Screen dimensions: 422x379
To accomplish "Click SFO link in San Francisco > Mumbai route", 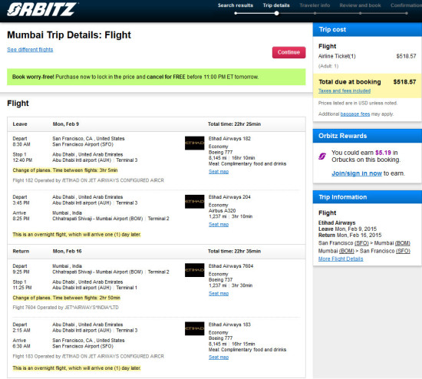I will pos(361,243).
